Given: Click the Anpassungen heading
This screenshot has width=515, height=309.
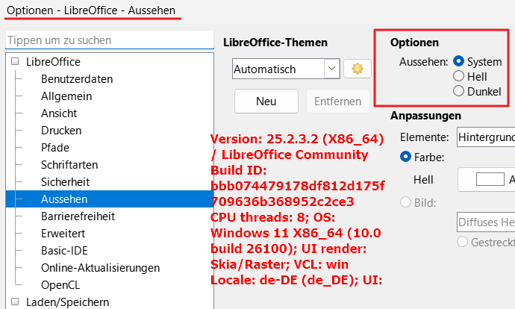Looking at the screenshot, I should (425, 116).
